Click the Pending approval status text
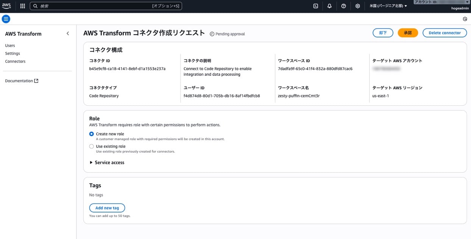Image resolution: width=471 pixels, height=239 pixels. pyautogui.click(x=230, y=34)
